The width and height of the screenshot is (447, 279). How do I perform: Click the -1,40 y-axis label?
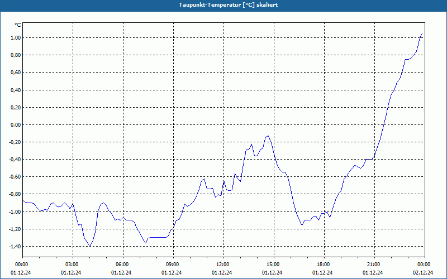click(x=15, y=247)
